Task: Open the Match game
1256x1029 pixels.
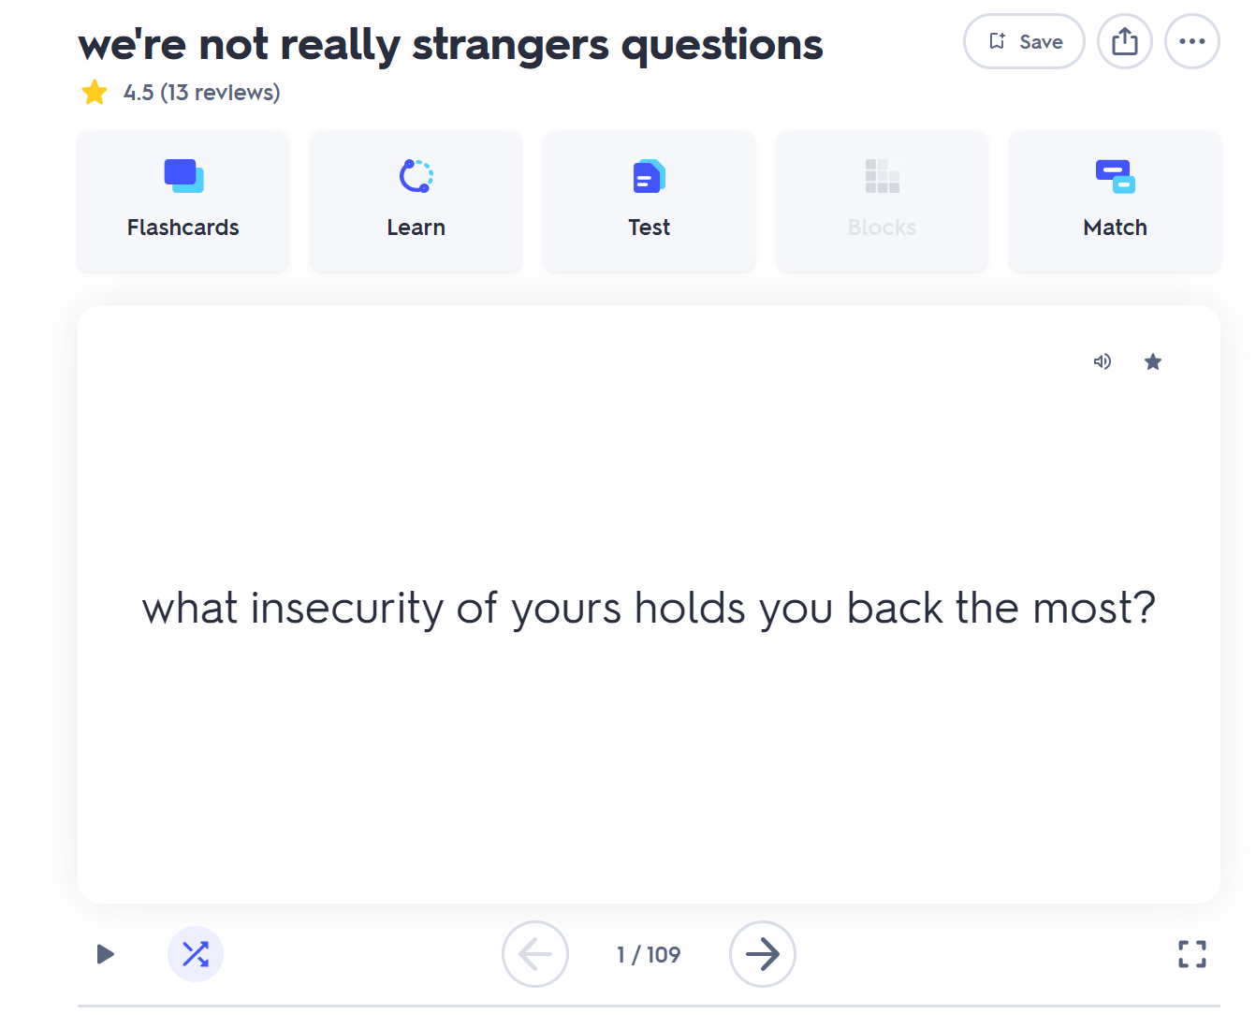Action: pos(1115,201)
